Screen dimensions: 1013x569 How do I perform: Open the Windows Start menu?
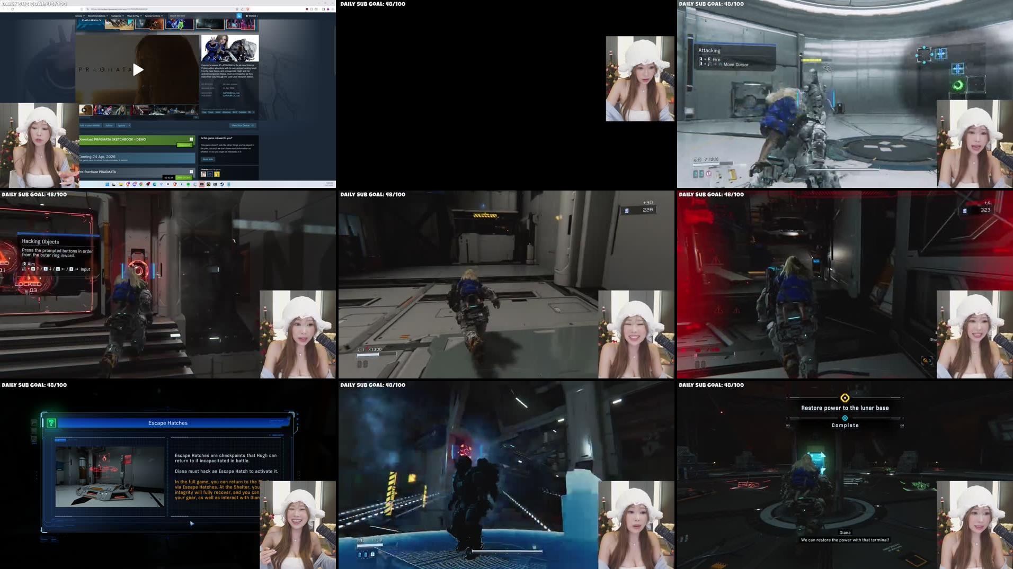[x=107, y=185]
